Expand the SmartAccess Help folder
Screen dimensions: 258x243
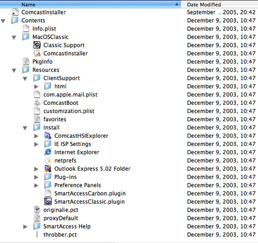[x=25, y=226]
